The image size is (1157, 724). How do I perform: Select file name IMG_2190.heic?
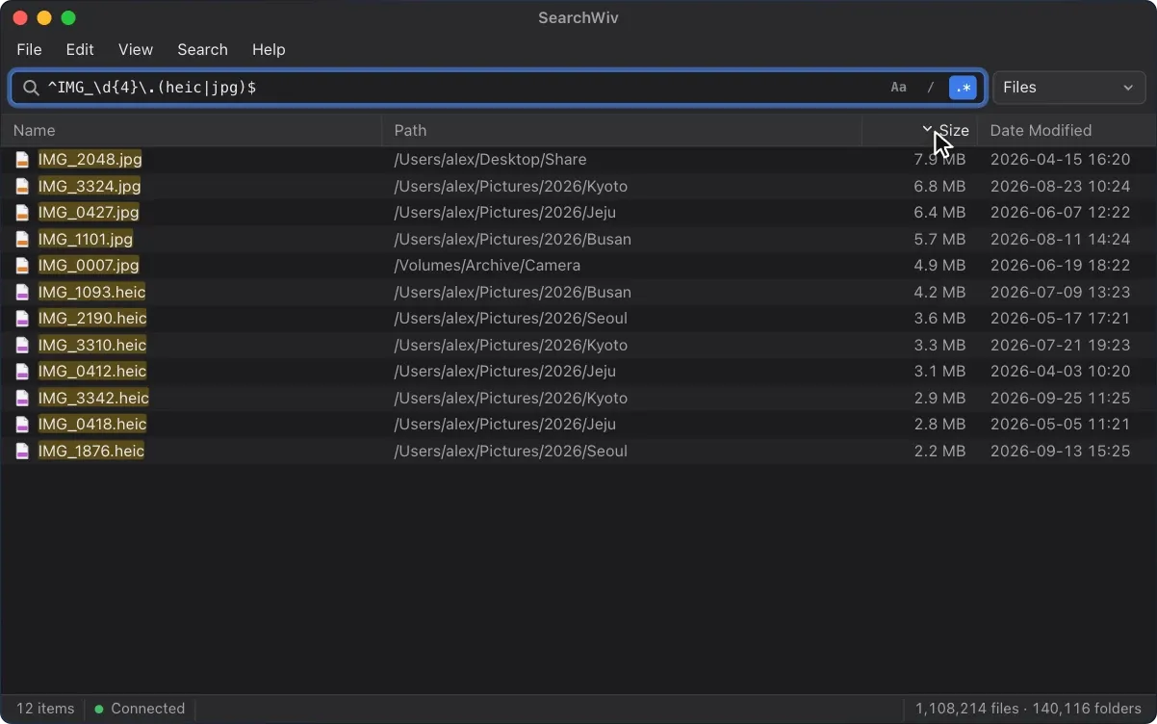point(92,319)
